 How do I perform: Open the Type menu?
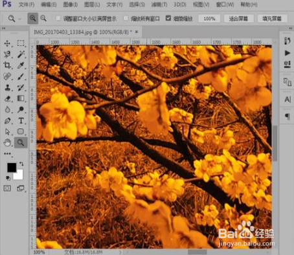click(115, 5)
